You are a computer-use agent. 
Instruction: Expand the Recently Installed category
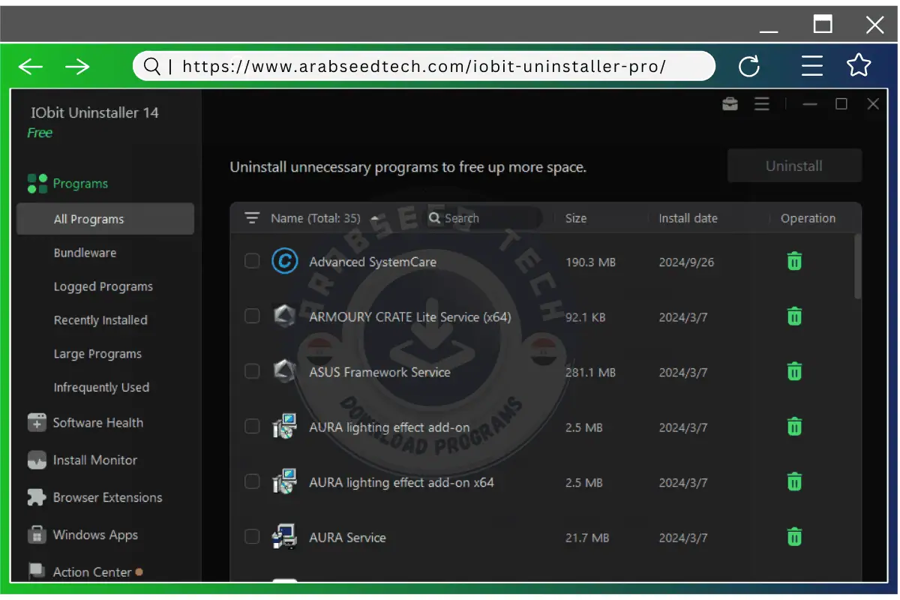click(100, 319)
